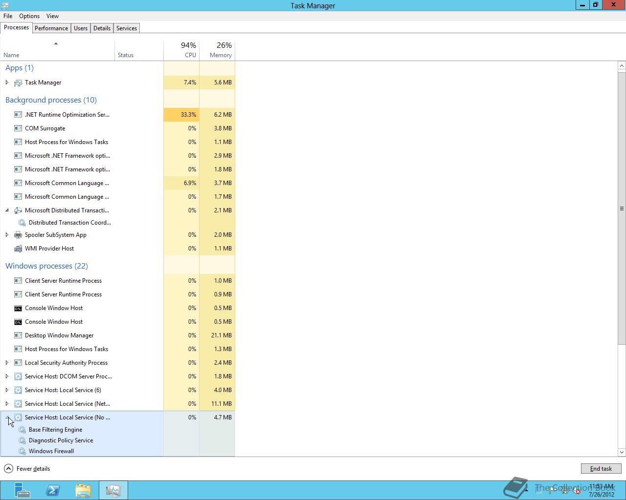Viewport: 626px width, 500px height.
Task: Open File Explorer from the taskbar
Action: pos(83,490)
